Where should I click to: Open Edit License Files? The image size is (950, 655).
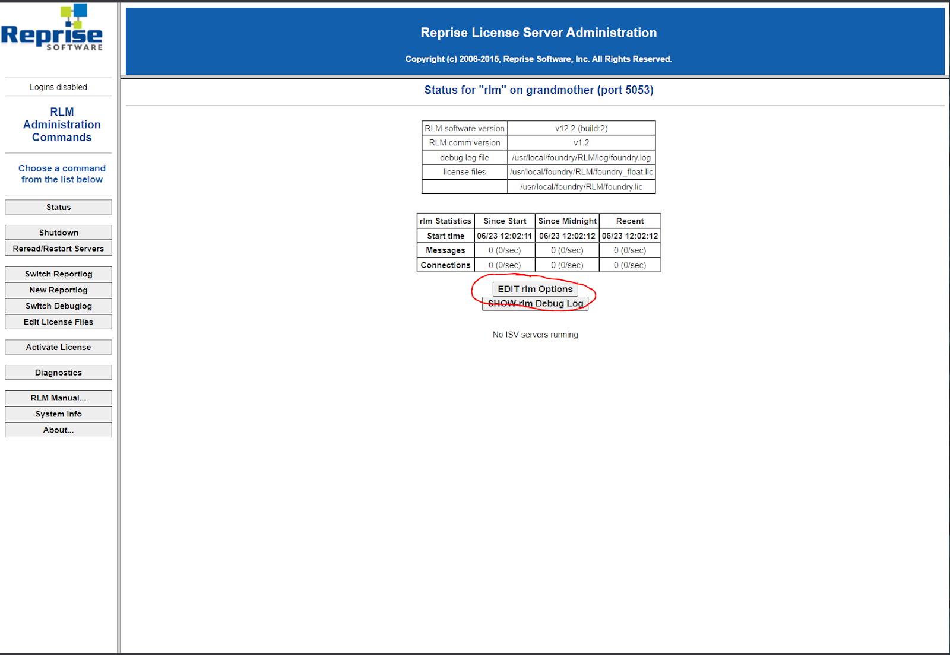coord(58,322)
